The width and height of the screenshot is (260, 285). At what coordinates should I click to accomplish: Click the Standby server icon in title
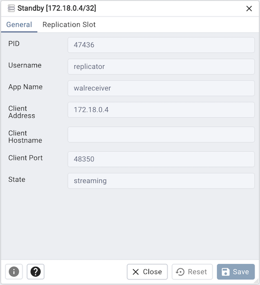[x=11, y=8]
